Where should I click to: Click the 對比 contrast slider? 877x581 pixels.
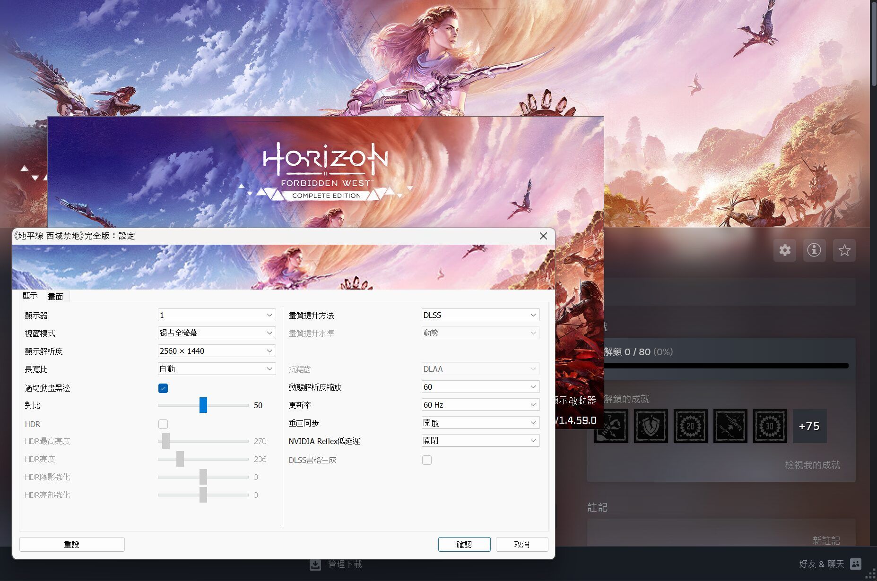pos(203,405)
